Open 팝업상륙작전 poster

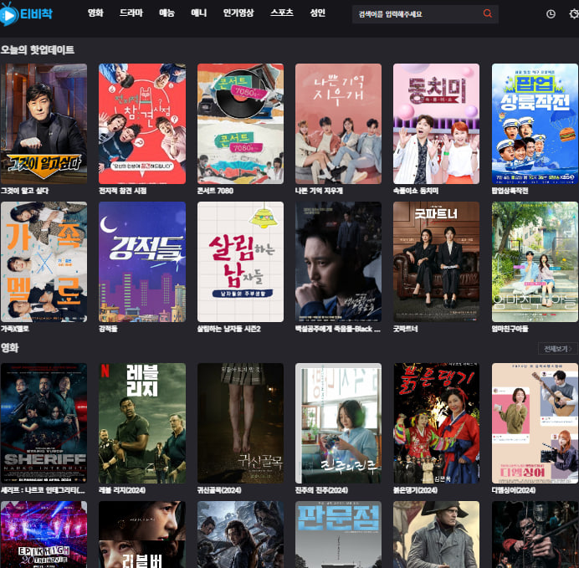(535, 124)
